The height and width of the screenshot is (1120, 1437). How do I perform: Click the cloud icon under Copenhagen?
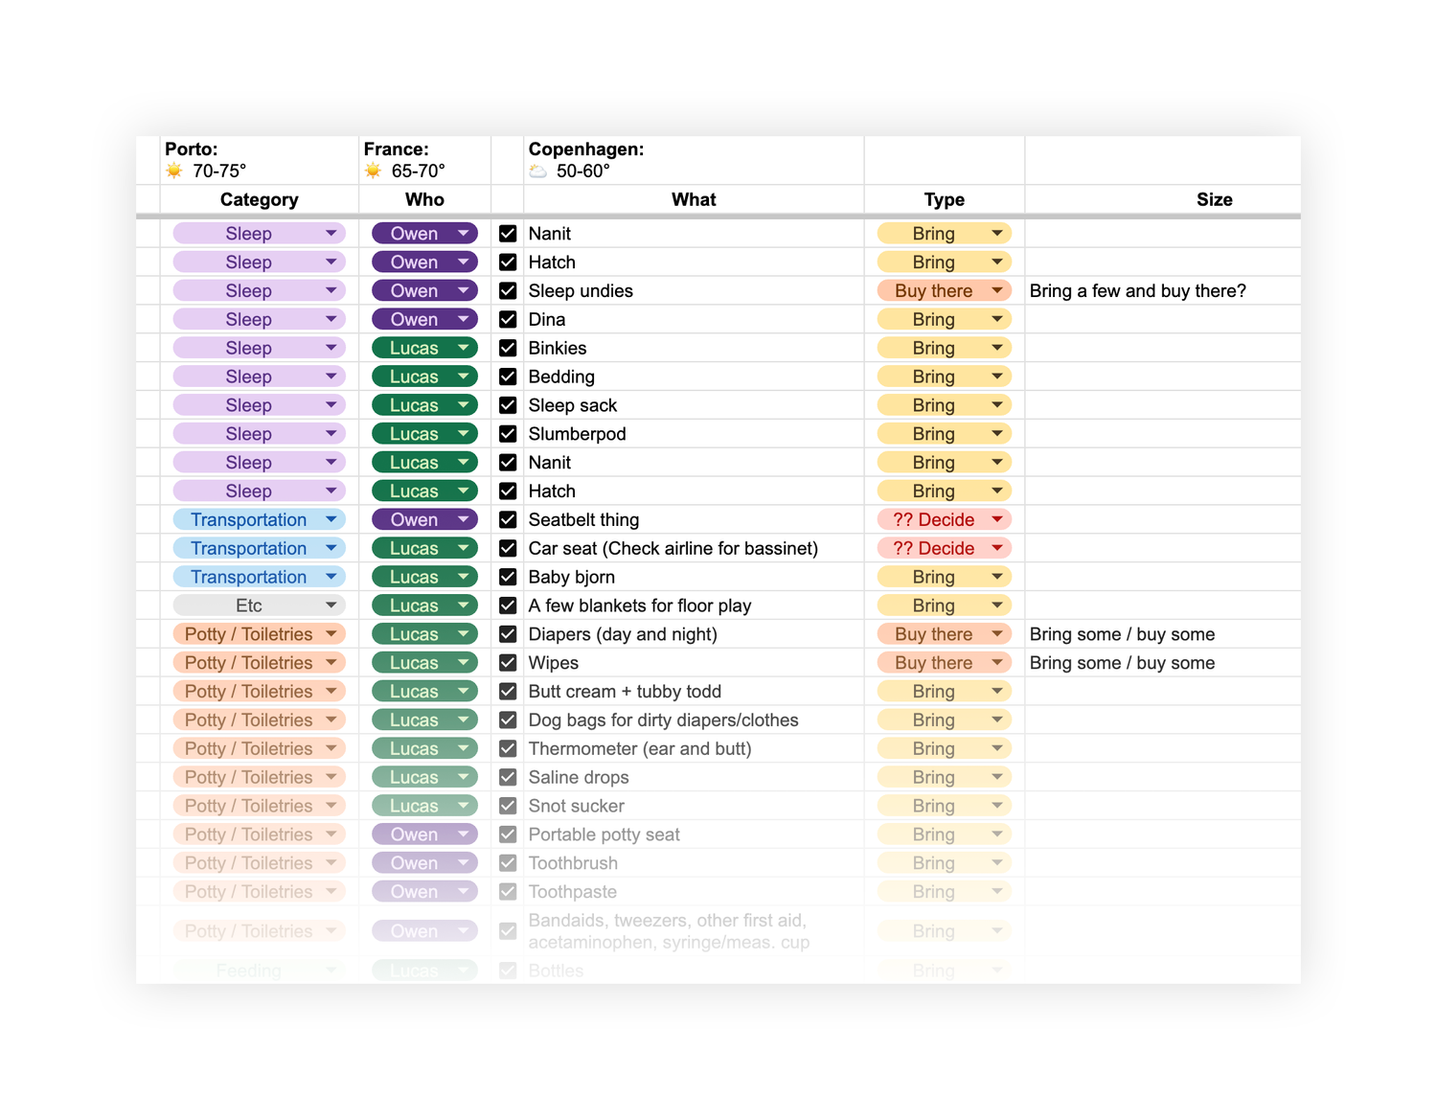538,171
